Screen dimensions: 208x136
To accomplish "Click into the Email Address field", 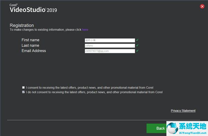I will pyautogui.click(x=110, y=51).
